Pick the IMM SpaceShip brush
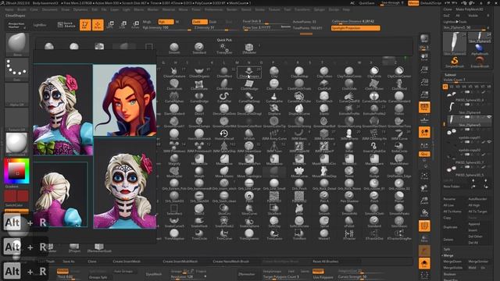Viewport: 500px width, 281px height. 224,148
